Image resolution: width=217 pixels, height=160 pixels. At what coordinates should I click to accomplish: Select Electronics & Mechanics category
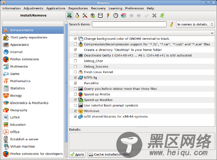pyautogui.click(x=33, y=103)
